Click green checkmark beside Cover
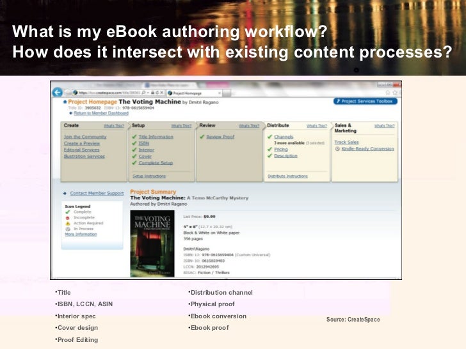The image size is (466, 349). pyautogui.click(x=134, y=157)
